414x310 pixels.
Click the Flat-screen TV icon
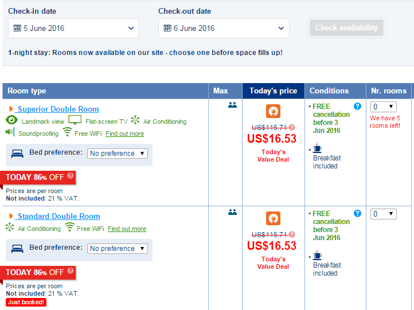[x=75, y=120]
